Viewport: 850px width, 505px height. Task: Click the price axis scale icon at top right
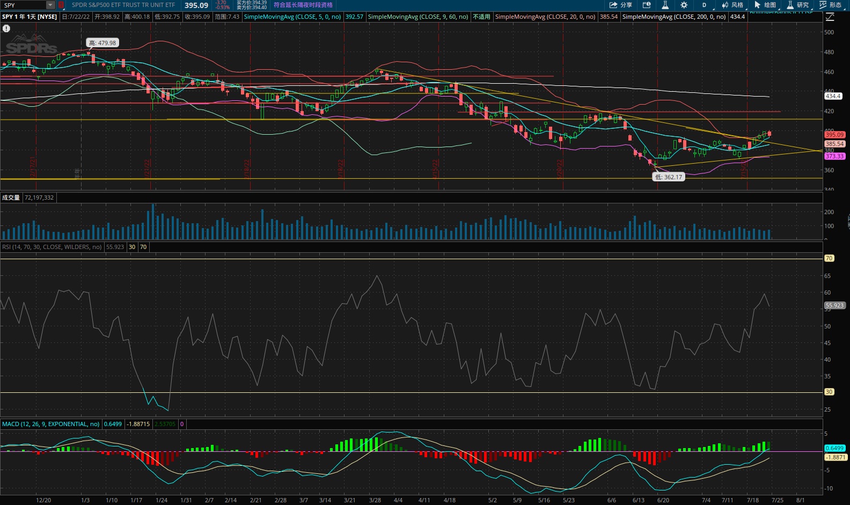[830, 17]
